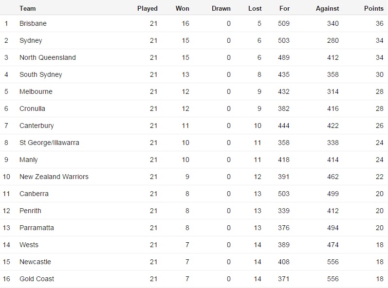Click North Queensland team name
The image size is (388, 288).
point(48,57)
